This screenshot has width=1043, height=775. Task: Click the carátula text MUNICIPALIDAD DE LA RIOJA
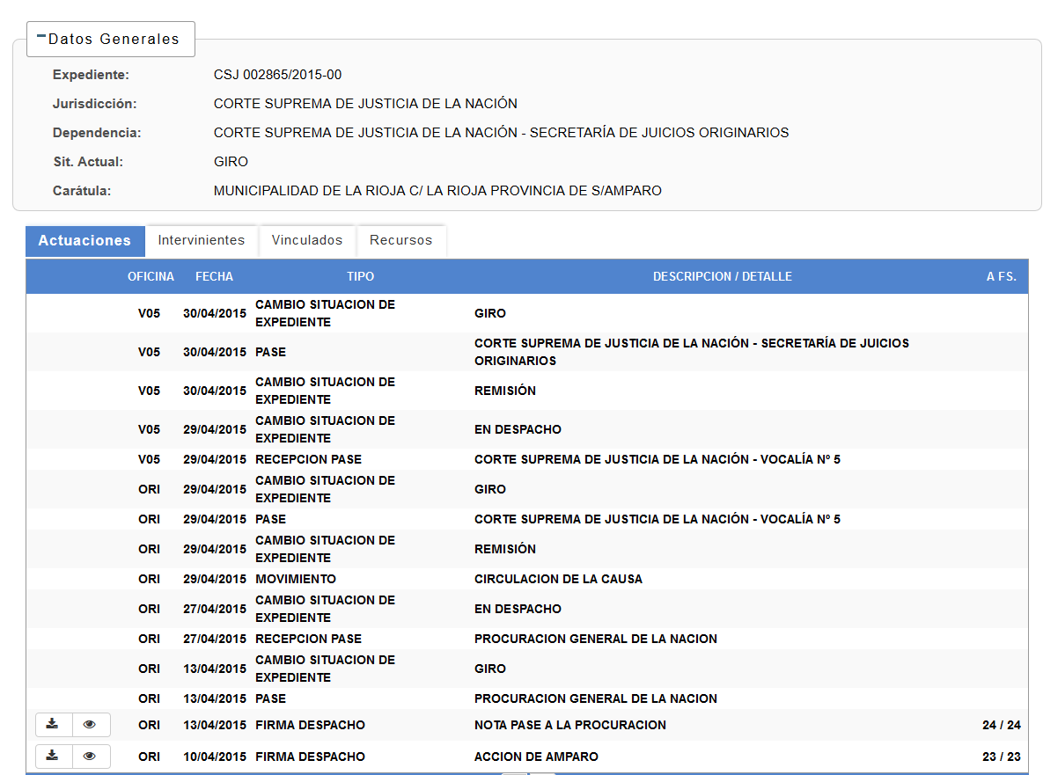[437, 191]
